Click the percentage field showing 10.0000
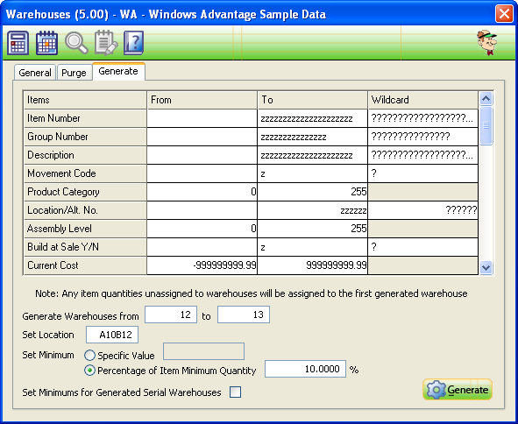The width and height of the screenshot is (518, 424). pos(305,369)
